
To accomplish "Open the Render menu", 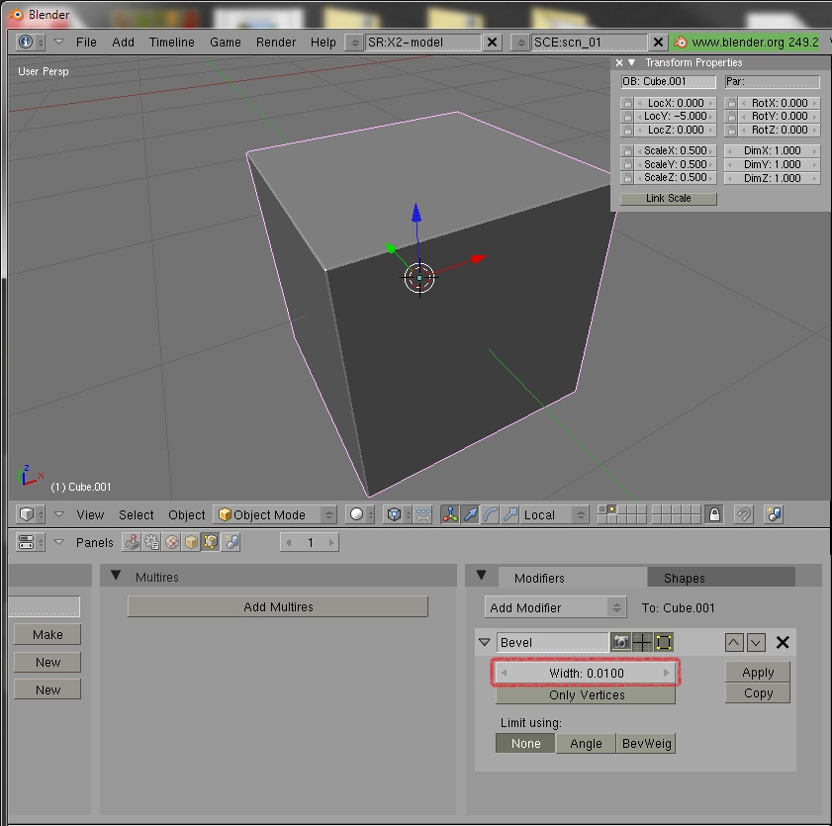I will point(275,42).
